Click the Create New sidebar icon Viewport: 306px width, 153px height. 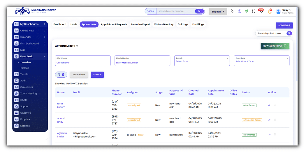(x=16, y=31)
